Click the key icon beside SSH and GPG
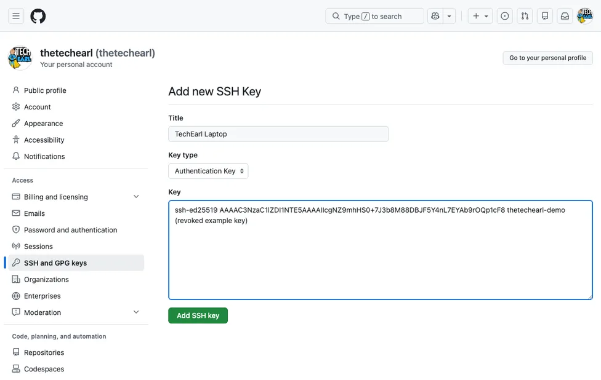601x380 pixels. [x=16, y=263]
